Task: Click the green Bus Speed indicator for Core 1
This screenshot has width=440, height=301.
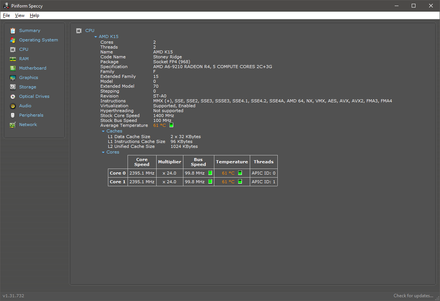Action: [210, 182]
